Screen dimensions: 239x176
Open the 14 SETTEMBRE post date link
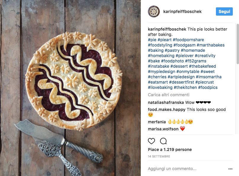tap(159, 156)
